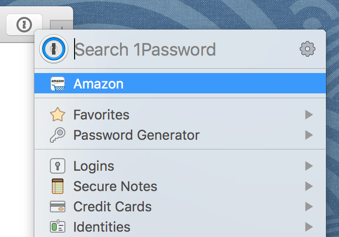Expand Password Generator submenu arrow
The image size is (339, 237).
coord(309,135)
